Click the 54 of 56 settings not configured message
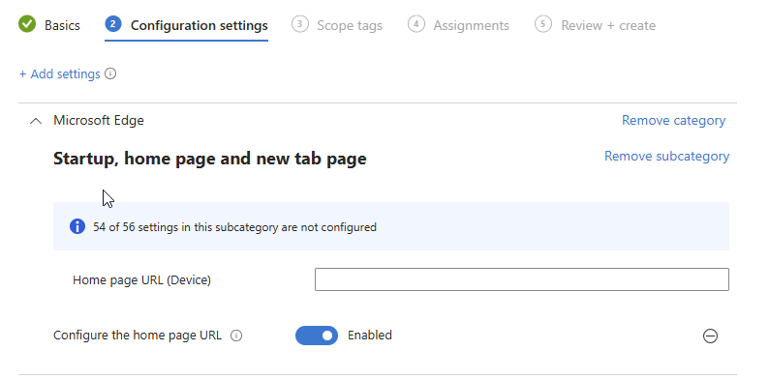Screen dimensions: 770x380 coord(234,227)
